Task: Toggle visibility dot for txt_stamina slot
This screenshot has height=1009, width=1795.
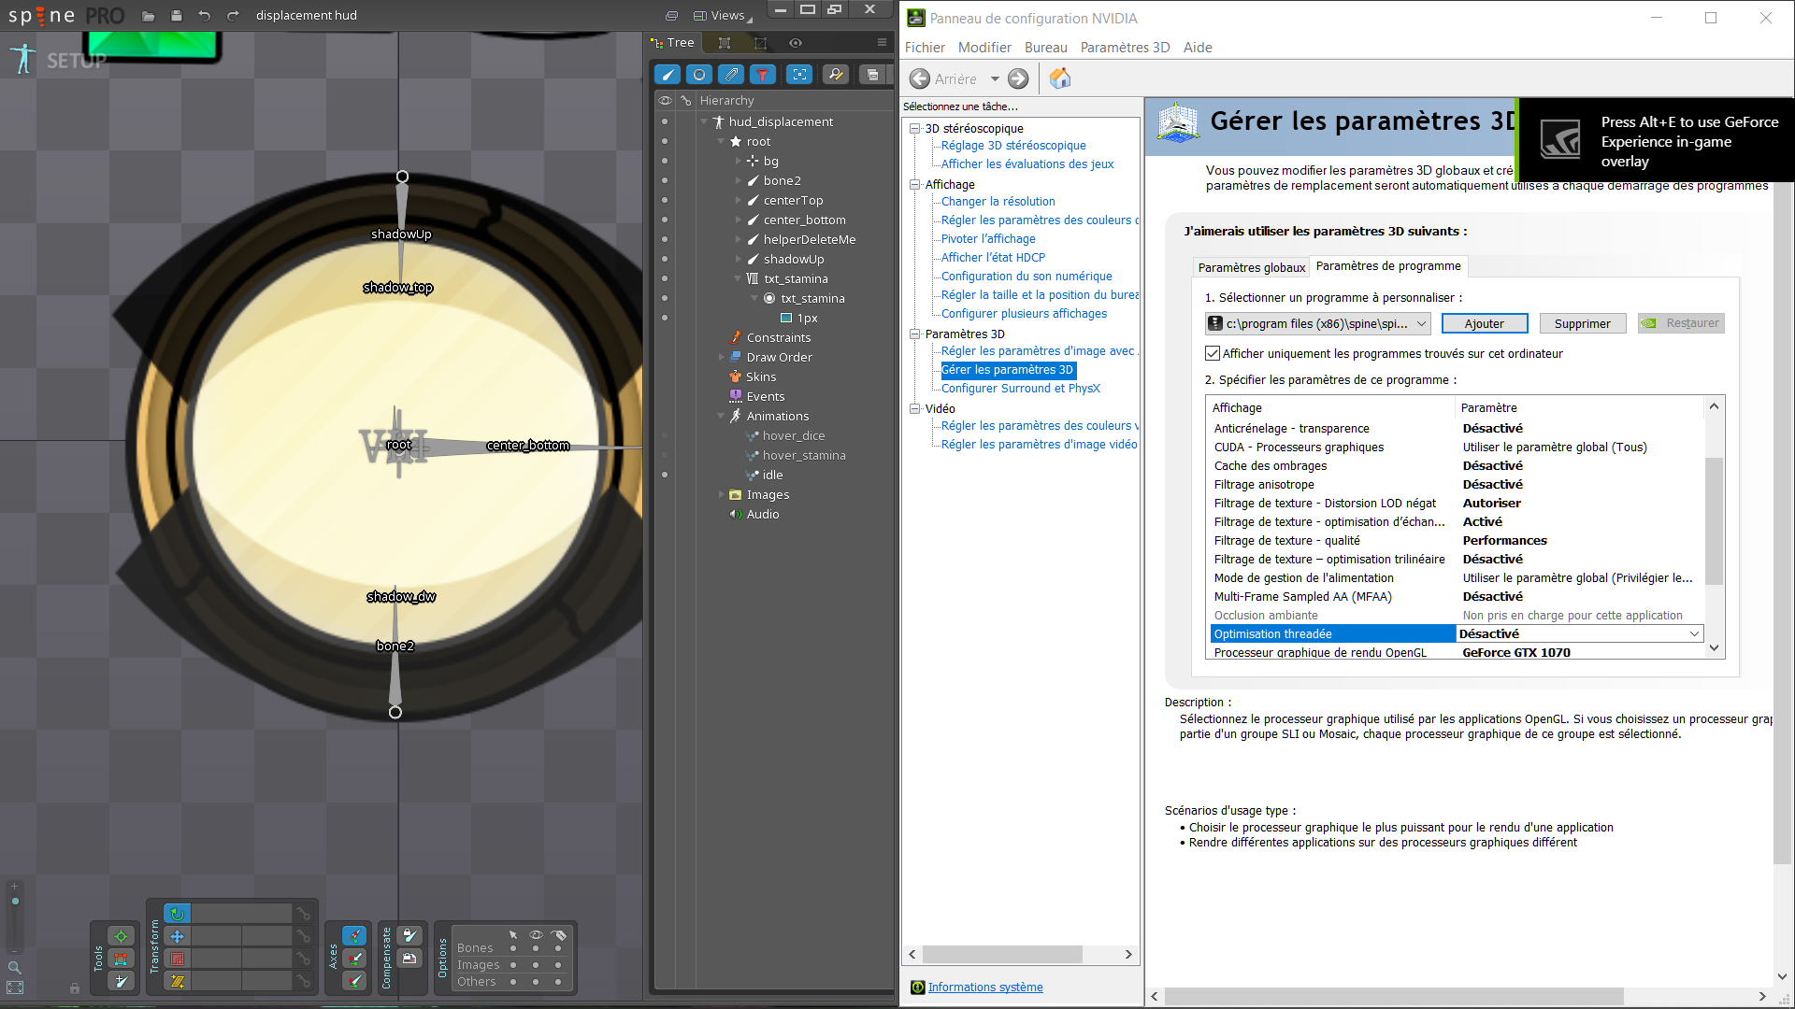Action: point(665,278)
